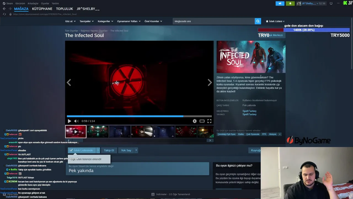353x199 pixels.
Task: Select the Korku tag
Action: [241, 134]
